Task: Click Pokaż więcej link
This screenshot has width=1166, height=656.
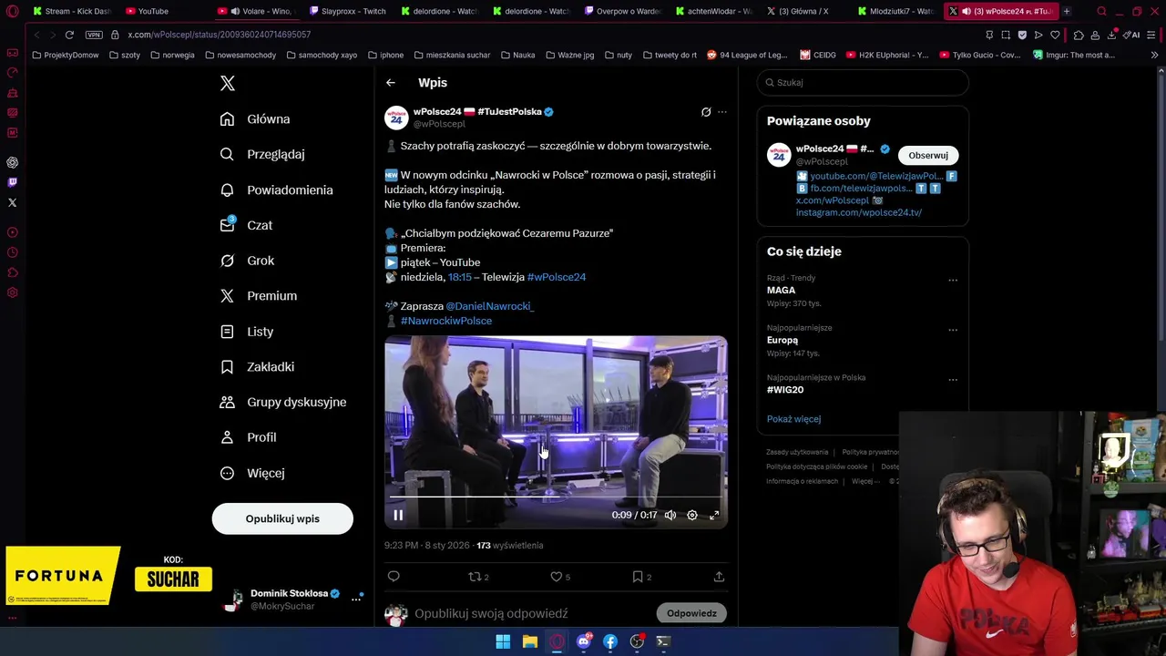Action: 793,419
